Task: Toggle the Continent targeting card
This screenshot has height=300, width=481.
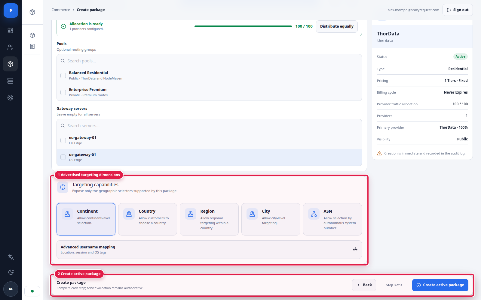Action: 86,219
